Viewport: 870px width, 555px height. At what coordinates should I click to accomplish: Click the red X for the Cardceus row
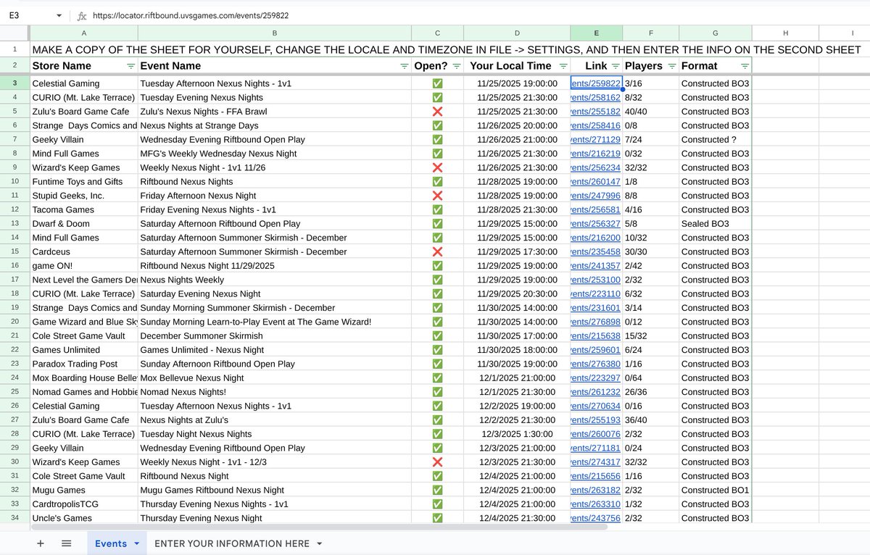pyautogui.click(x=437, y=251)
